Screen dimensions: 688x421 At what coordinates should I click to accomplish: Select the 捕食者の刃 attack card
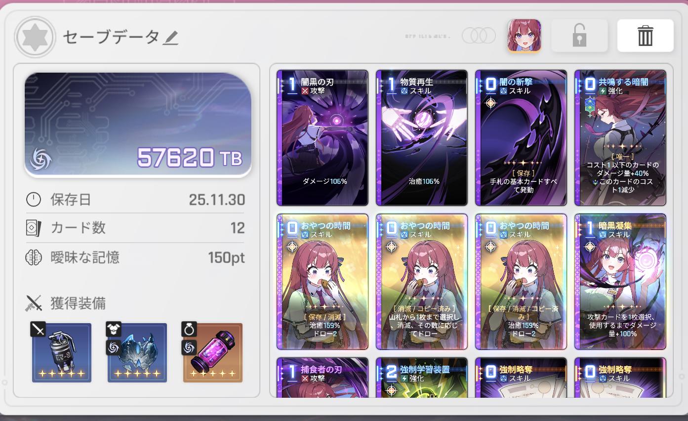(323, 378)
